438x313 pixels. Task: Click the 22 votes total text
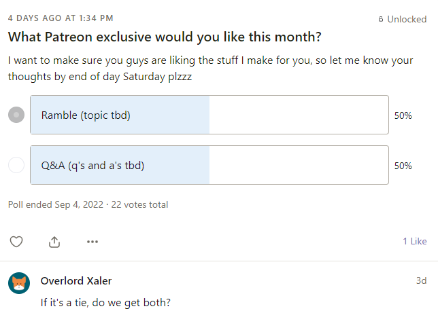pyautogui.click(x=139, y=204)
